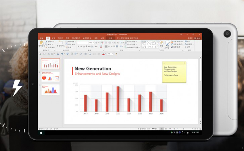Open the File (파일) tab
The width and height of the screenshot is (244, 151).
(41, 38)
